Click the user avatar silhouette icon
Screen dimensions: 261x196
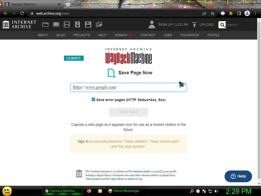point(152,24)
